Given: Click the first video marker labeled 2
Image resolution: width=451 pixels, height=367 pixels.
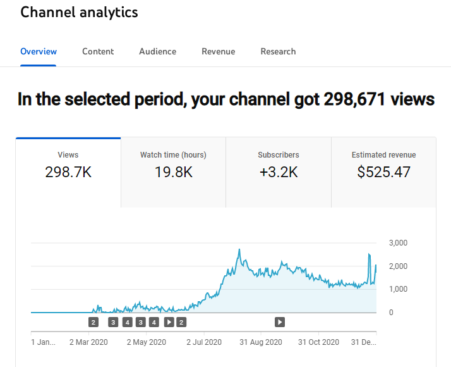Looking at the screenshot, I should (93, 322).
